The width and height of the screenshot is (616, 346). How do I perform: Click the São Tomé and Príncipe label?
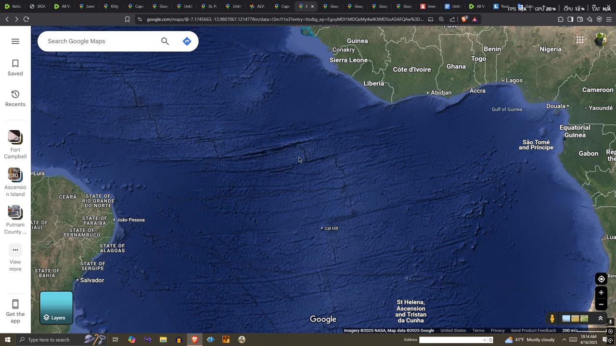(x=536, y=145)
